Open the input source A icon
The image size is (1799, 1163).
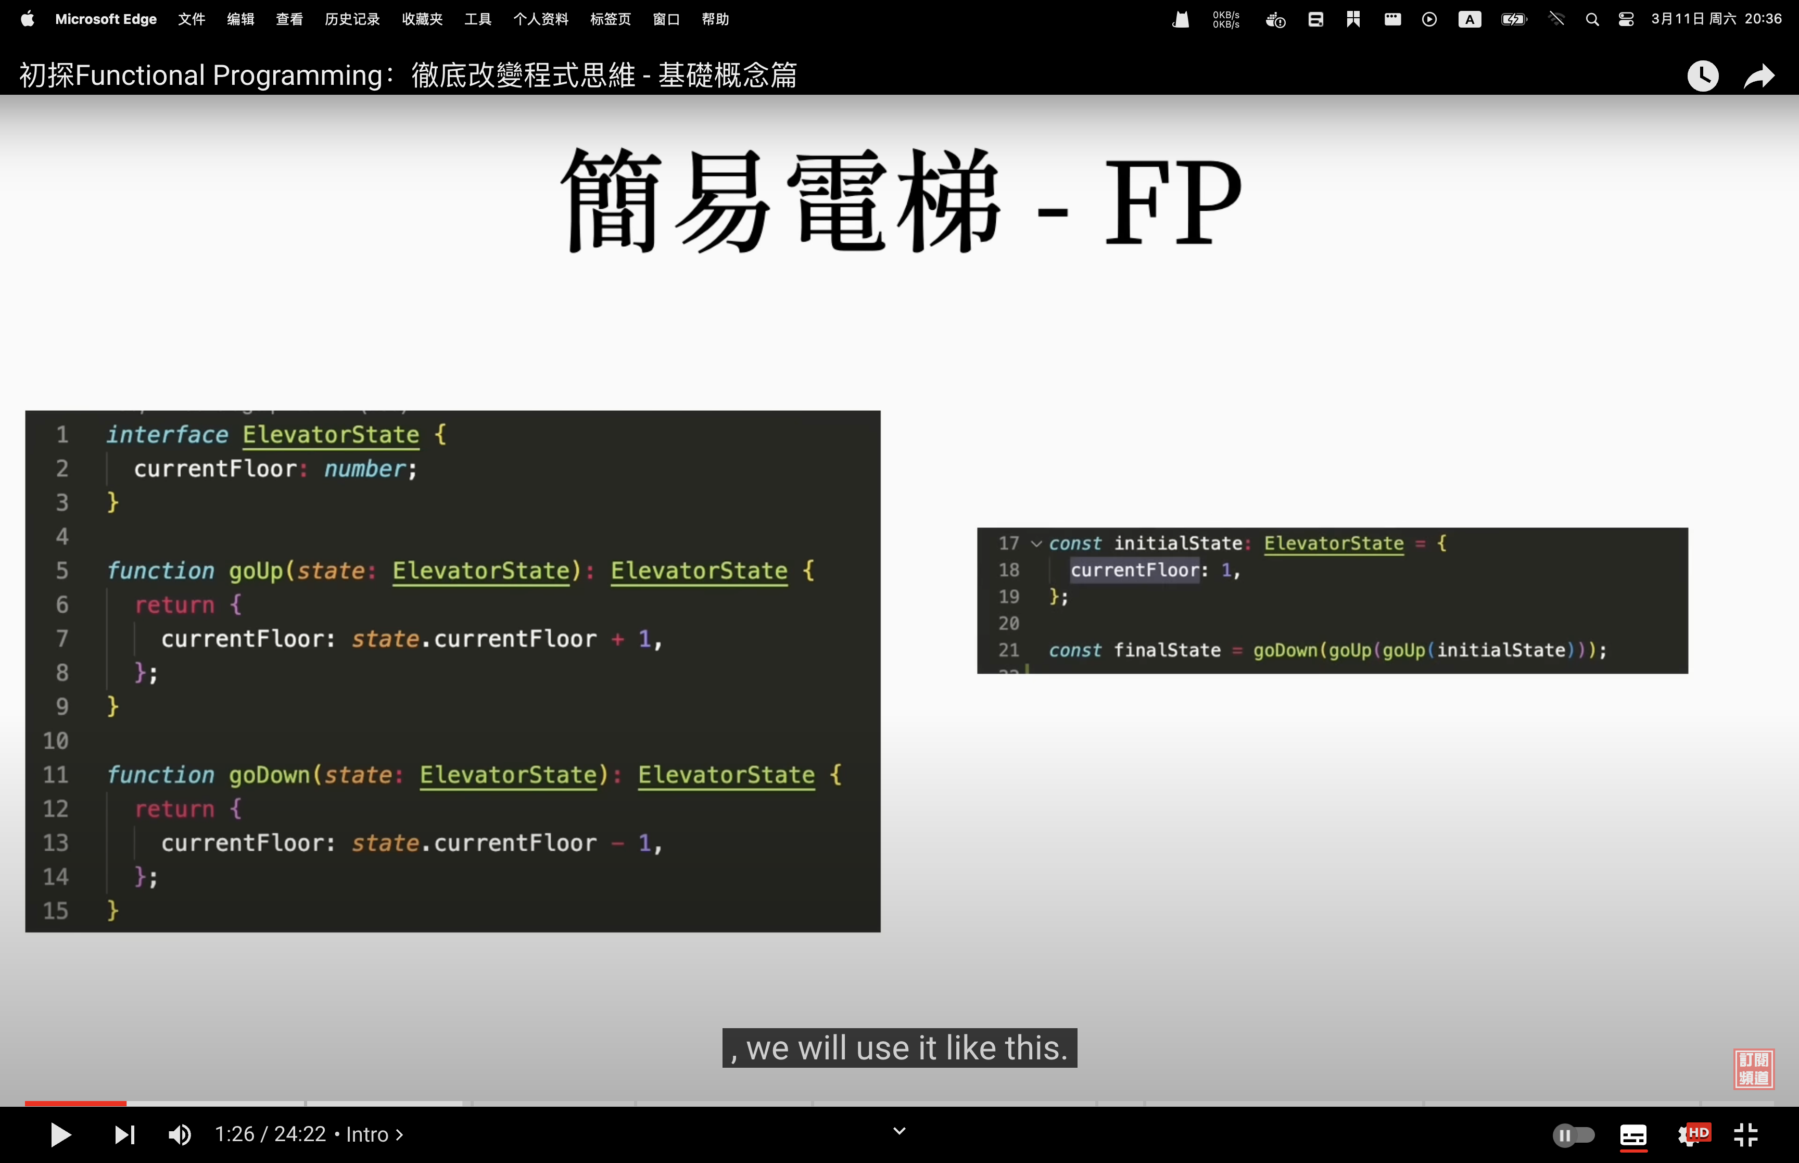click(x=1469, y=20)
